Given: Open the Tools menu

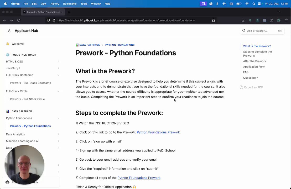Looking at the screenshot, I should [84, 4].
